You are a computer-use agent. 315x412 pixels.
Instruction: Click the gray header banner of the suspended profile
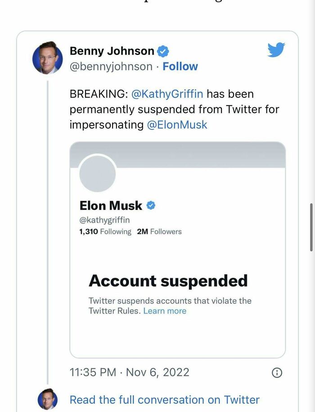[202, 153]
